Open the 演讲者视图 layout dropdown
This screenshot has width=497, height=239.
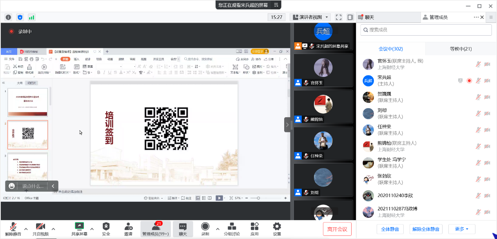coord(310,17)
